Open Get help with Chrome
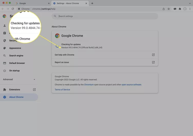 105,55
